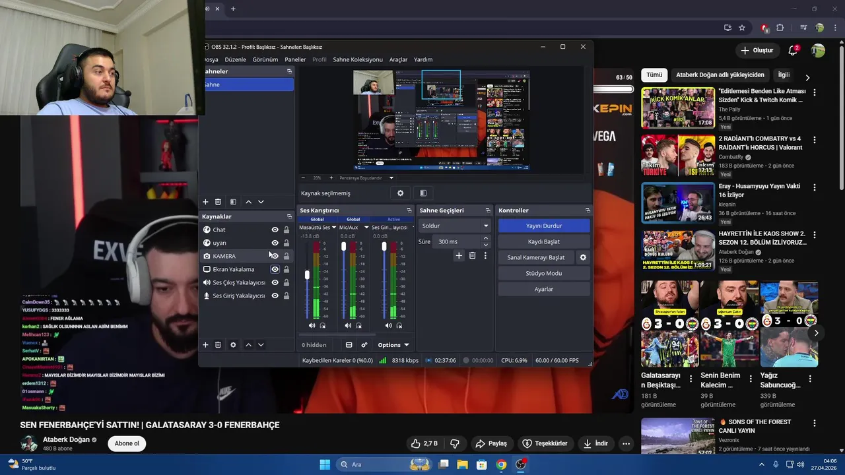845x475 pixels.
Task: Toggle lock on Chat source
Action: [287, 230]
